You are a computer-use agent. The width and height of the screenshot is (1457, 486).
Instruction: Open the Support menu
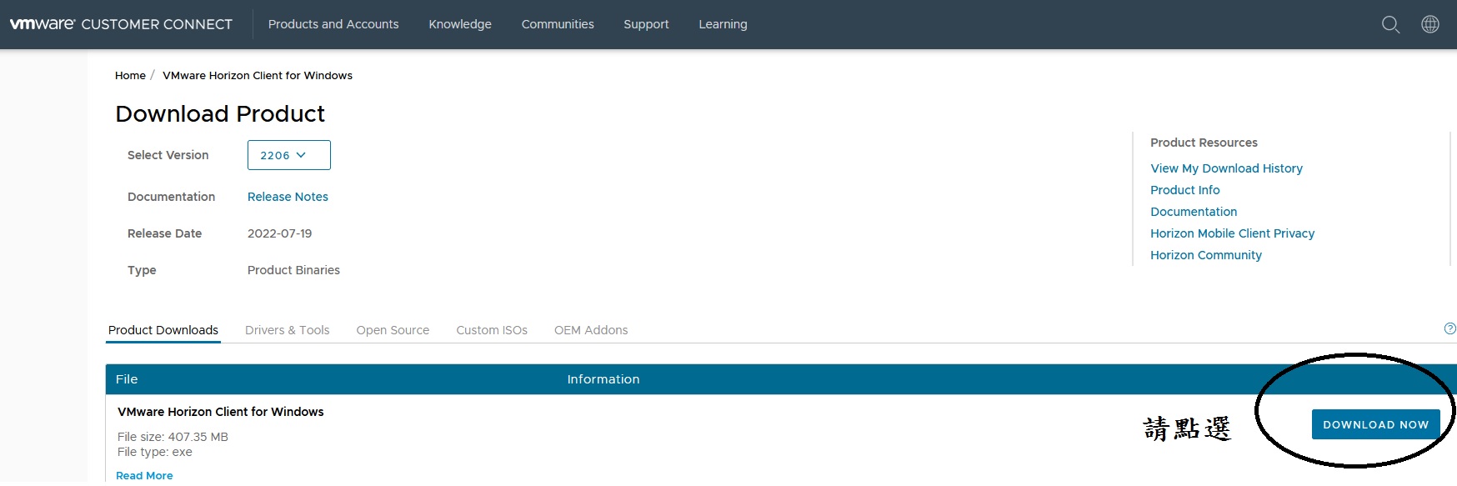646,24
